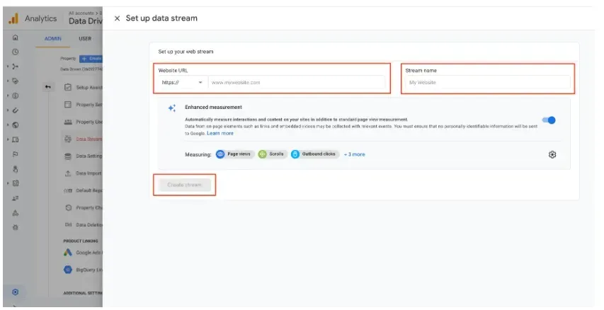Image resolution: width=604 pixels, height=310 pixels.
Task: Open the flag events icon in sidebar
Action: pos(16,154)
